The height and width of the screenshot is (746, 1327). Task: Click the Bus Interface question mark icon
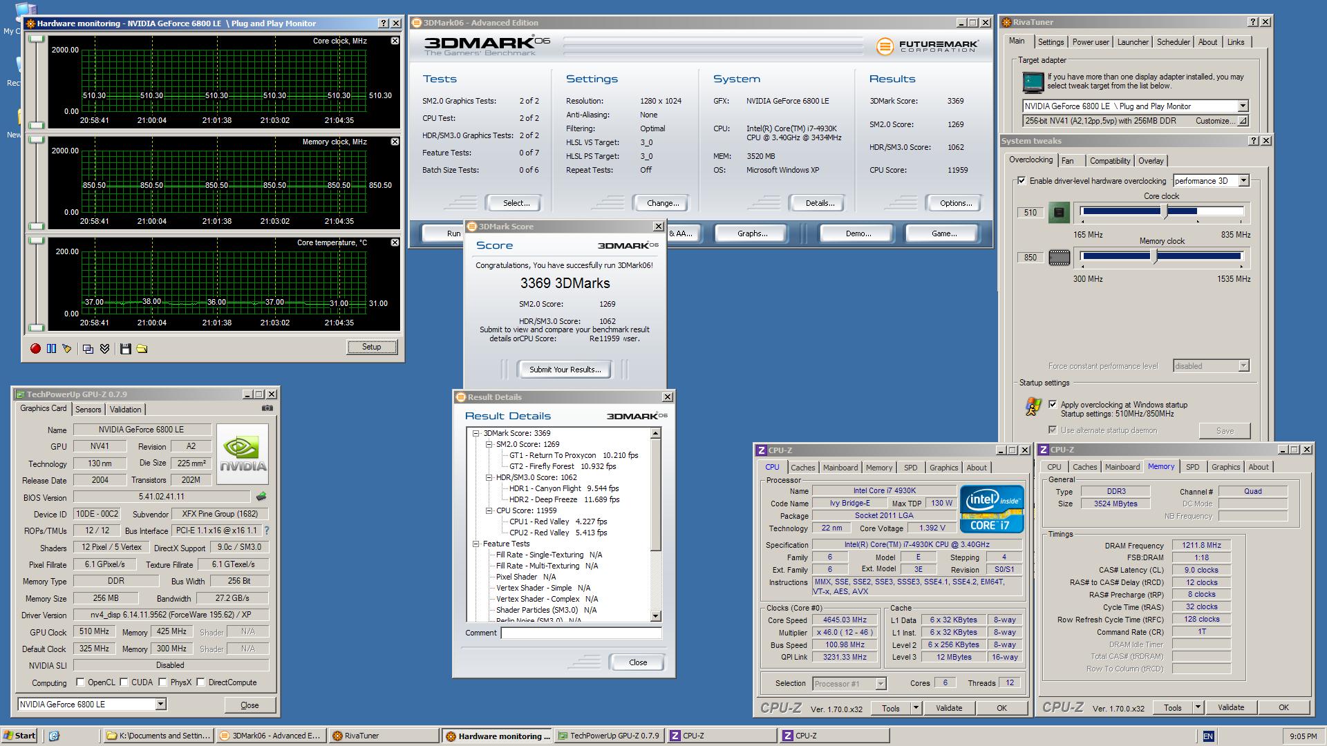click(267, 530)
